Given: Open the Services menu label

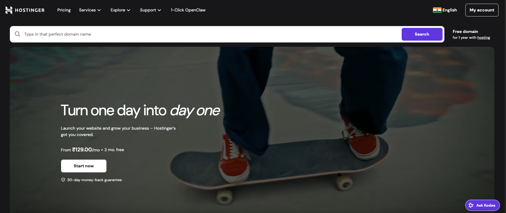Looking at the screenshot, I should point(87,10).
